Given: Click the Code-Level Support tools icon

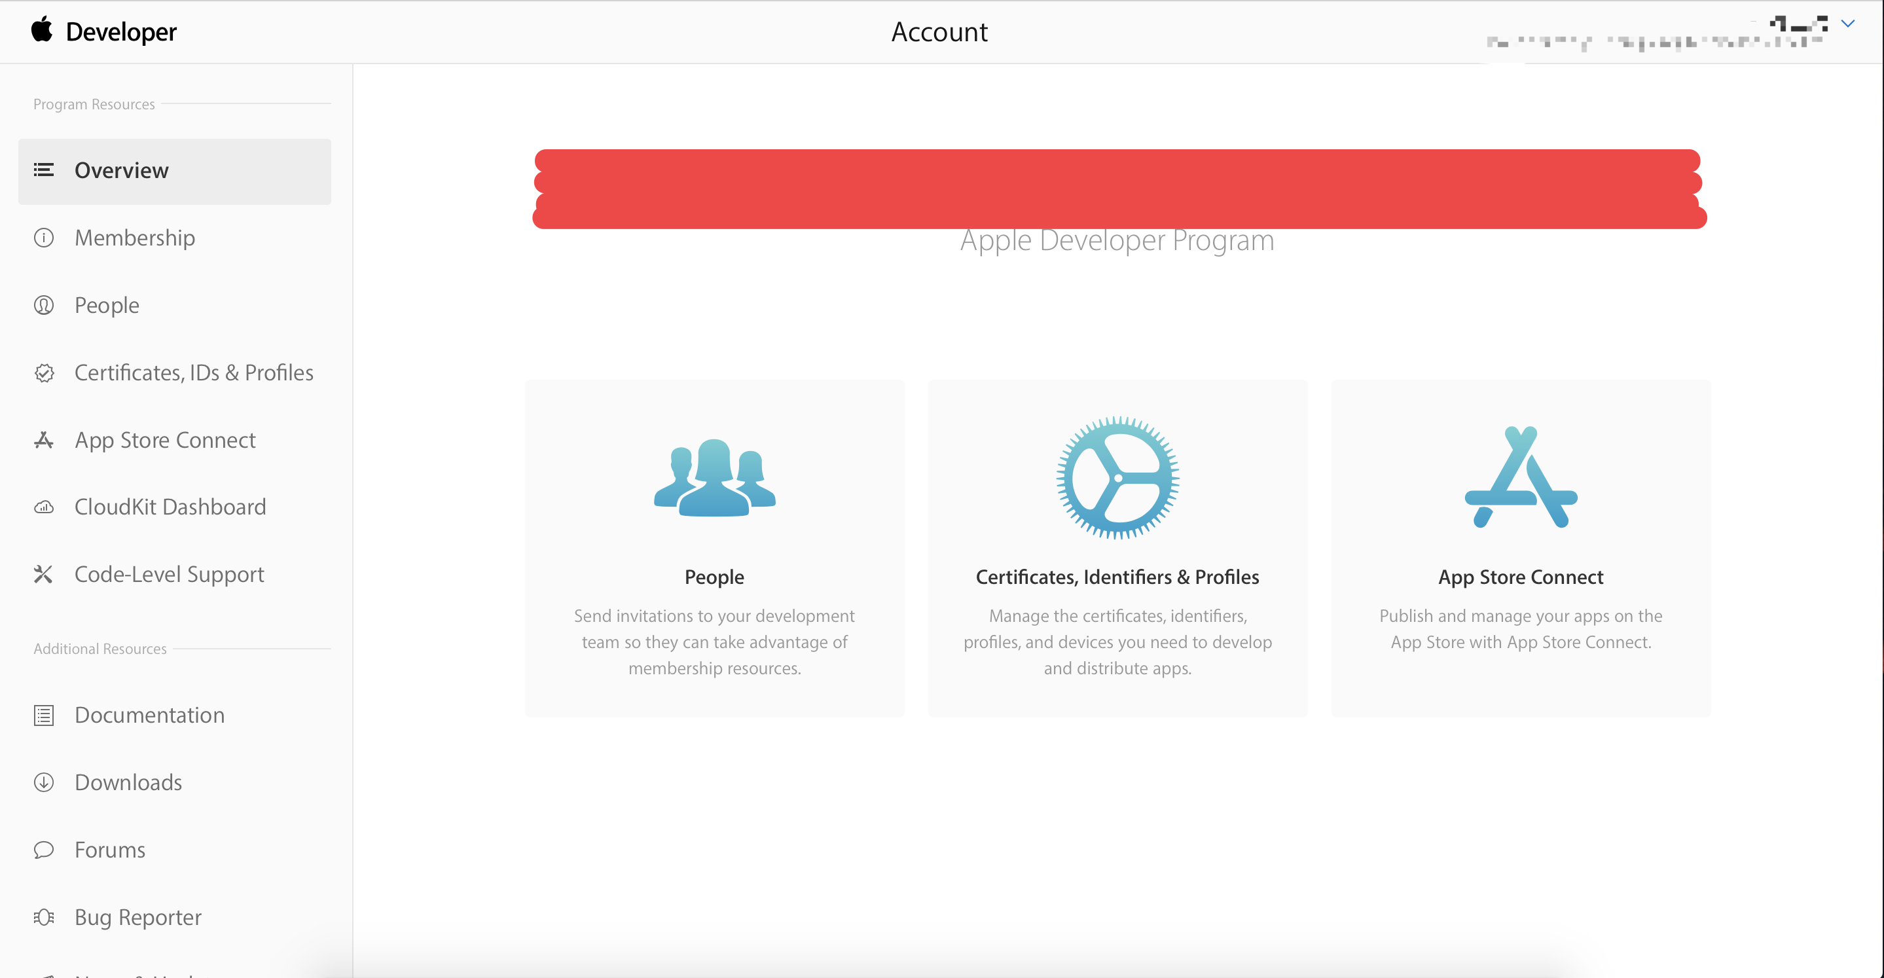Looking at the screenshot, I should (44, 574).
